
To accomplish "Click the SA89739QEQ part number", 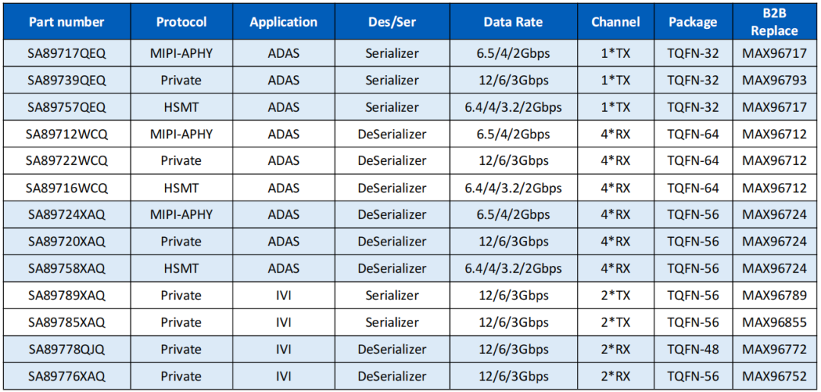I will coord(67,80).
